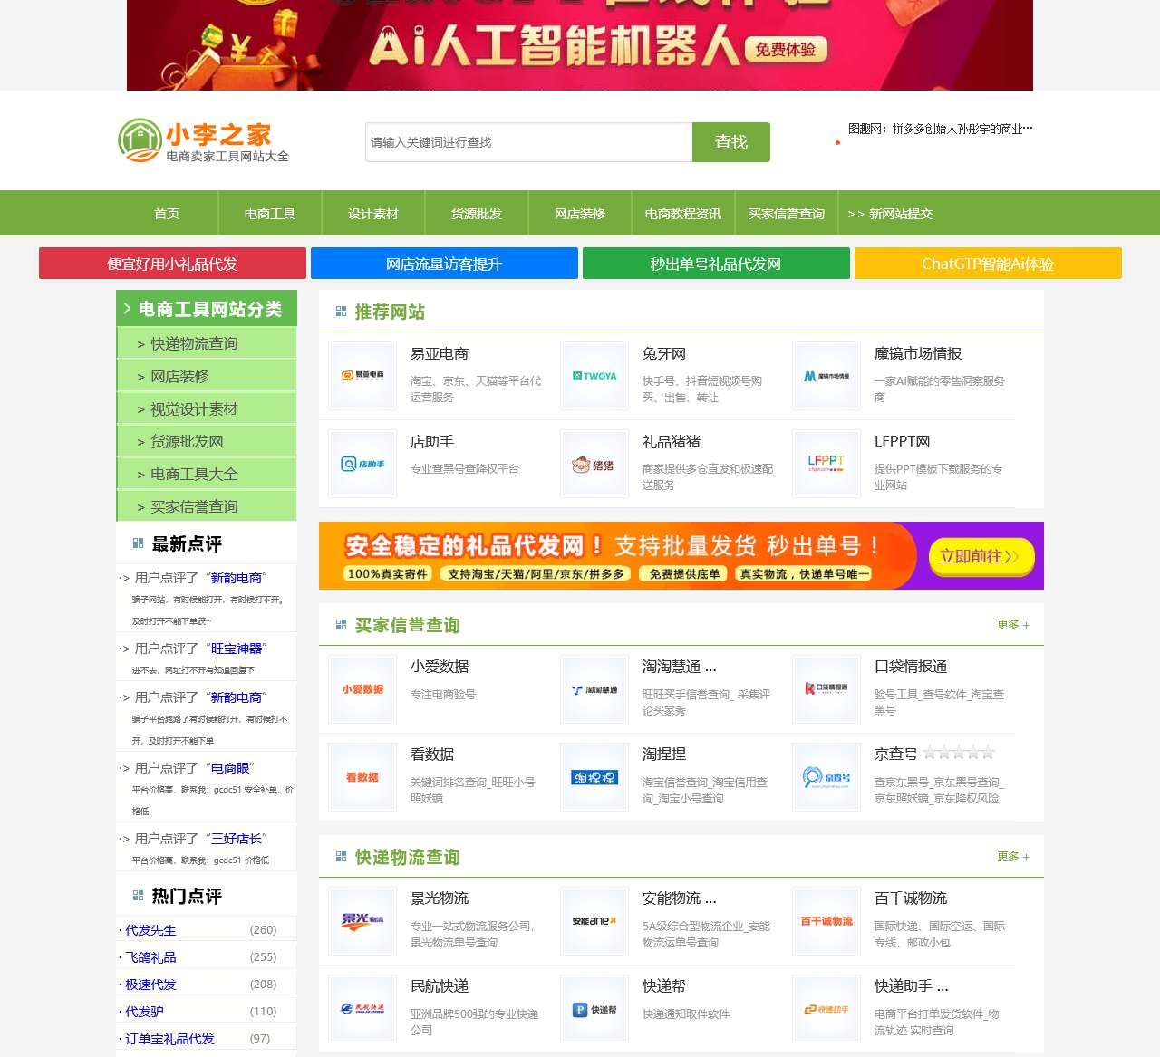Click the blue 网店流量访客提升 button
This screenshot has width=1160, height=1057.
tap(444, 264)
